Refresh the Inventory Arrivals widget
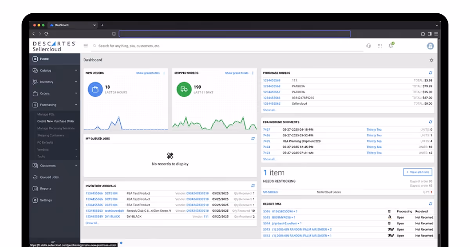This screenshot has width=470, height=247. (253, 186)
